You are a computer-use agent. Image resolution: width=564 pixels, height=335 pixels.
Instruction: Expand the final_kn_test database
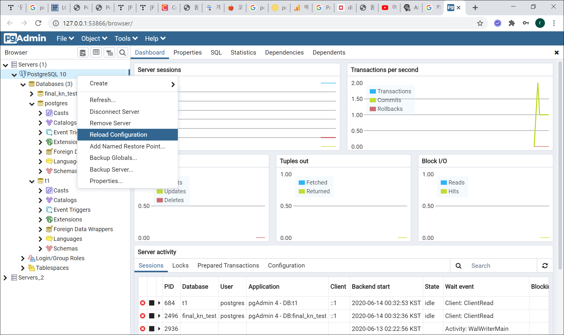point(32,94)
